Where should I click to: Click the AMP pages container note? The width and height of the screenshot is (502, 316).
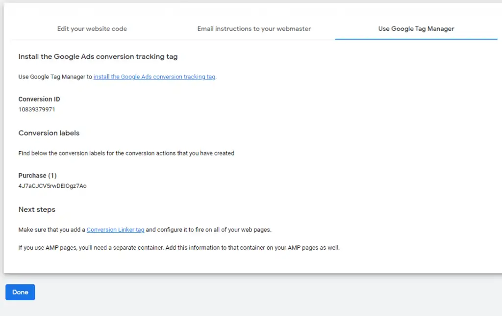coord(179,248)
